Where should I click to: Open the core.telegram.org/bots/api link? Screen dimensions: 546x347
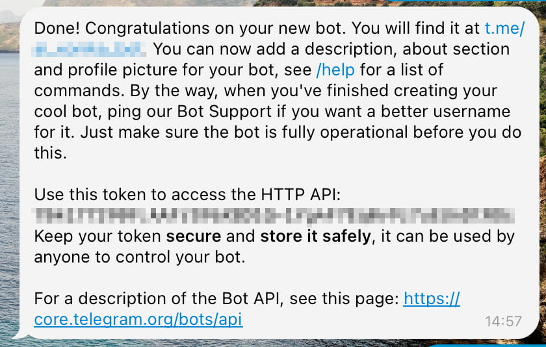point(138,319)
